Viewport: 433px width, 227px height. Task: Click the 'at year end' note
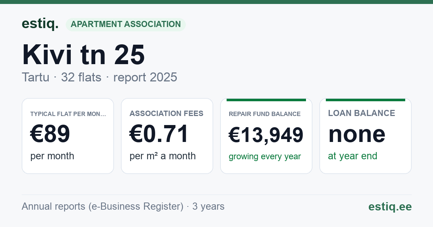(353, 156)
